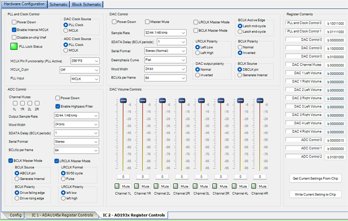Uncheck ADC LRCLK Master Mode
This screenshot has width=348, height=221.
coord(57,161)
